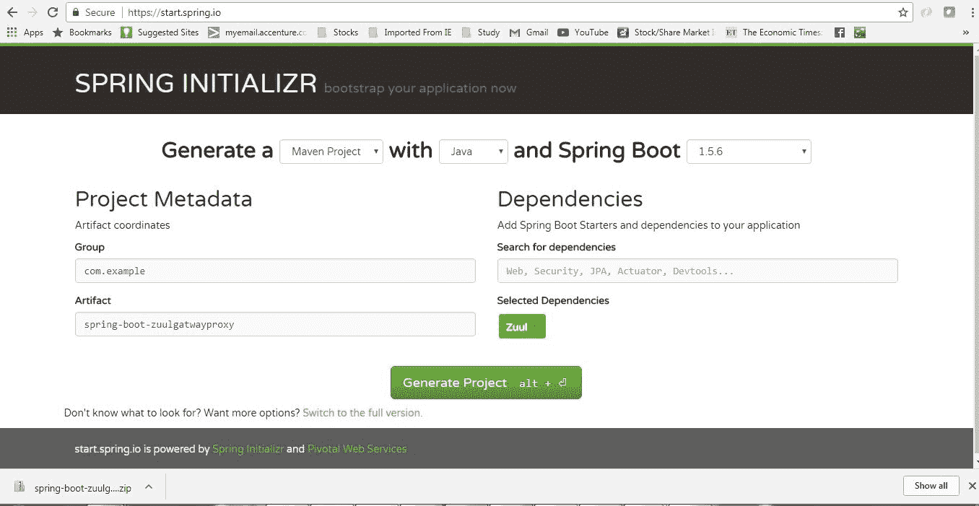Viewport: 979px width, 506px height.
Task: Open the Stocks bookmark
Action: pos(337,32)
